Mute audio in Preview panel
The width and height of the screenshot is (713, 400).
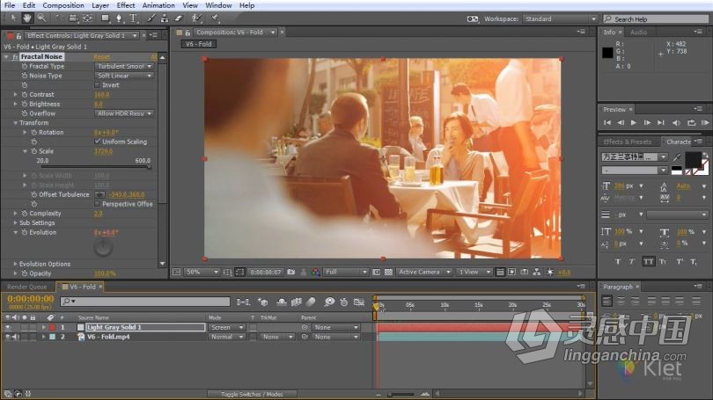coord(676,122)
